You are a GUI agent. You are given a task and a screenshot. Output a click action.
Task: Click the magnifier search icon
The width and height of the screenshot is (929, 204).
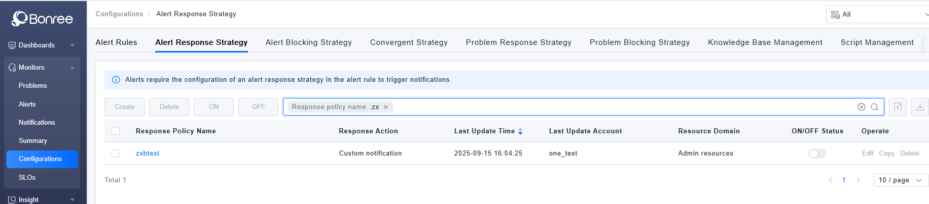tap(875, 107)
